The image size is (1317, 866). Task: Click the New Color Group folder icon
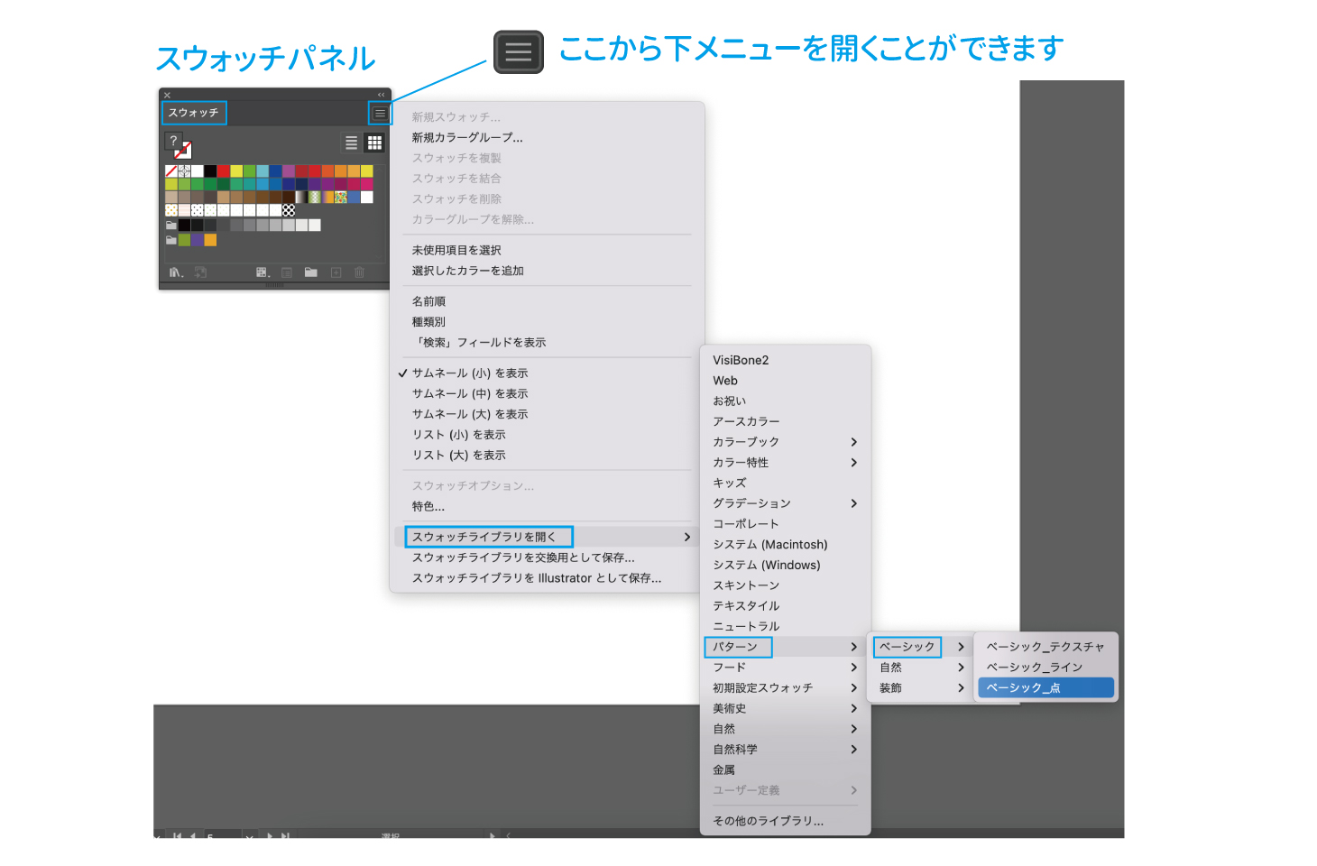click(311, 272)
